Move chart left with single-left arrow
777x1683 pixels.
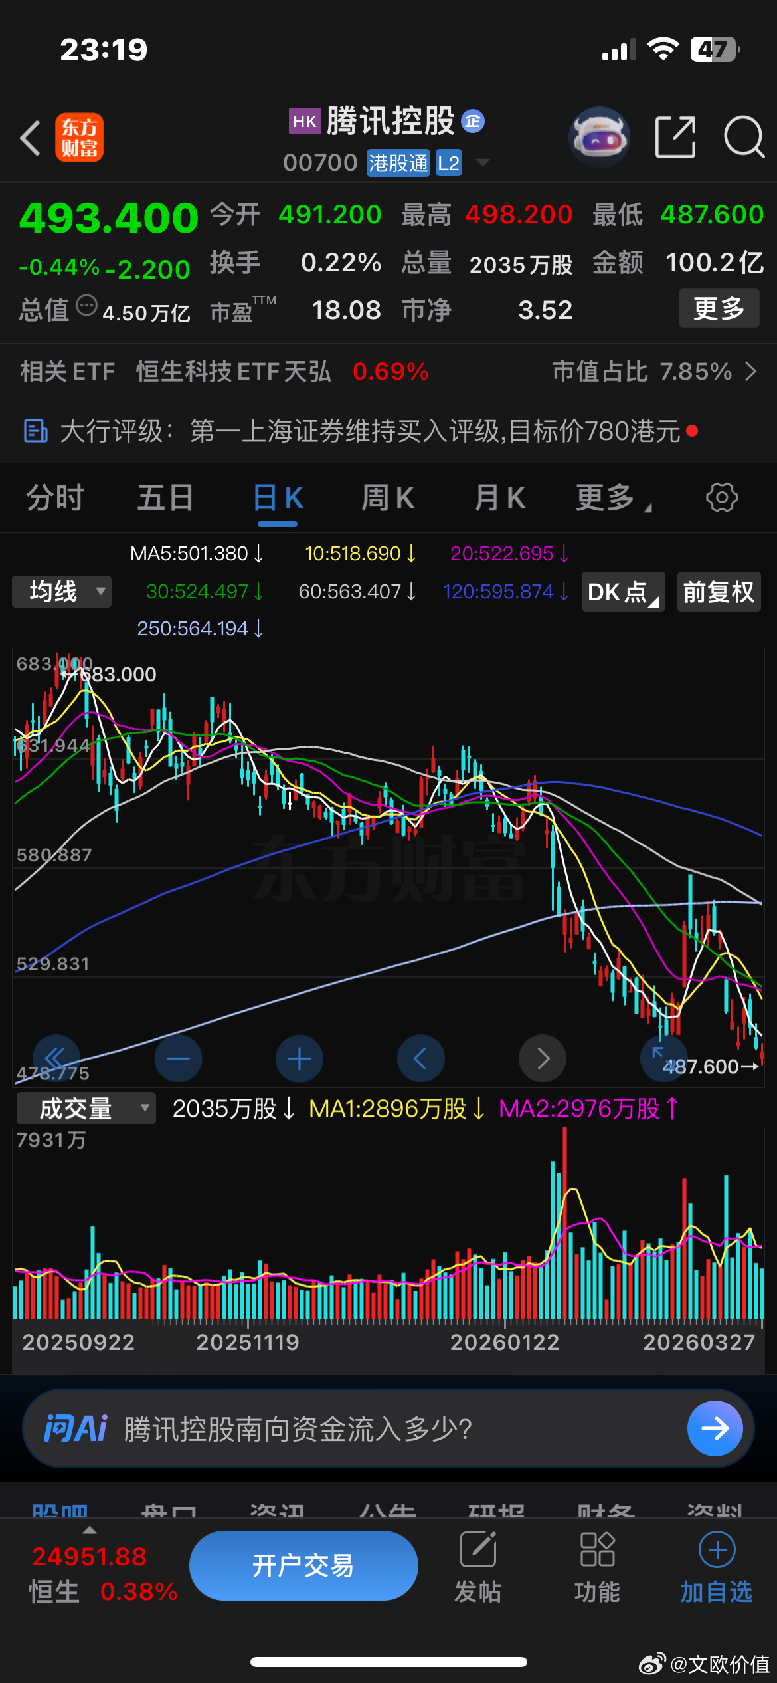(x=421, y=1058)
